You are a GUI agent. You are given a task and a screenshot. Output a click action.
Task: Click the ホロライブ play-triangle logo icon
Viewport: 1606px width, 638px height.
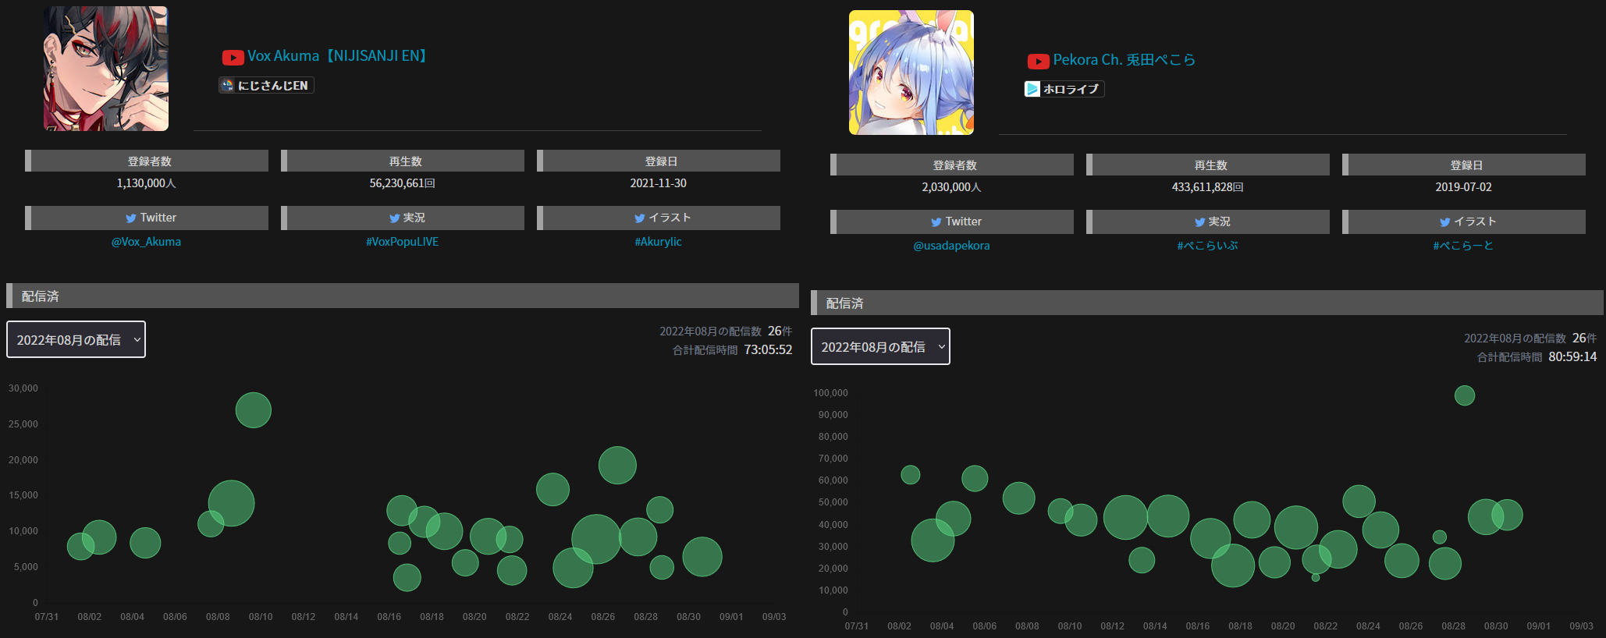pyautogui.click(x=1032, y=89)
